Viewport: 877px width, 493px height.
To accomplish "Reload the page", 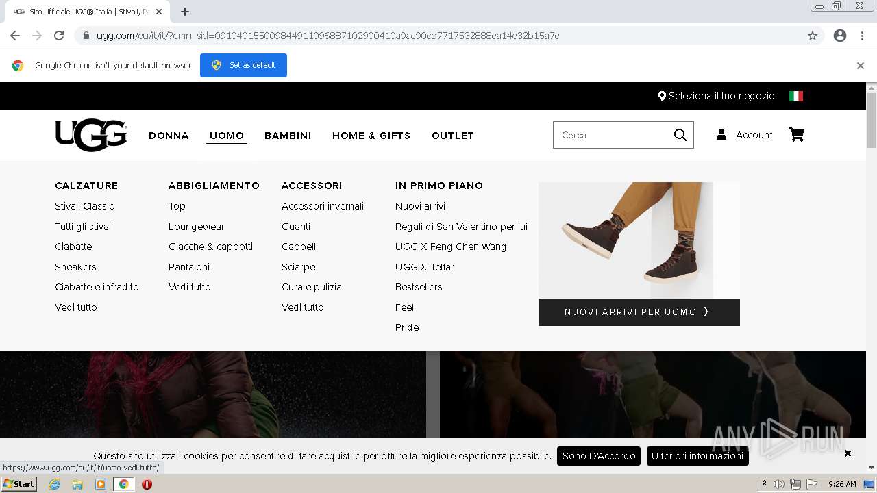I will tap(59, 36).
